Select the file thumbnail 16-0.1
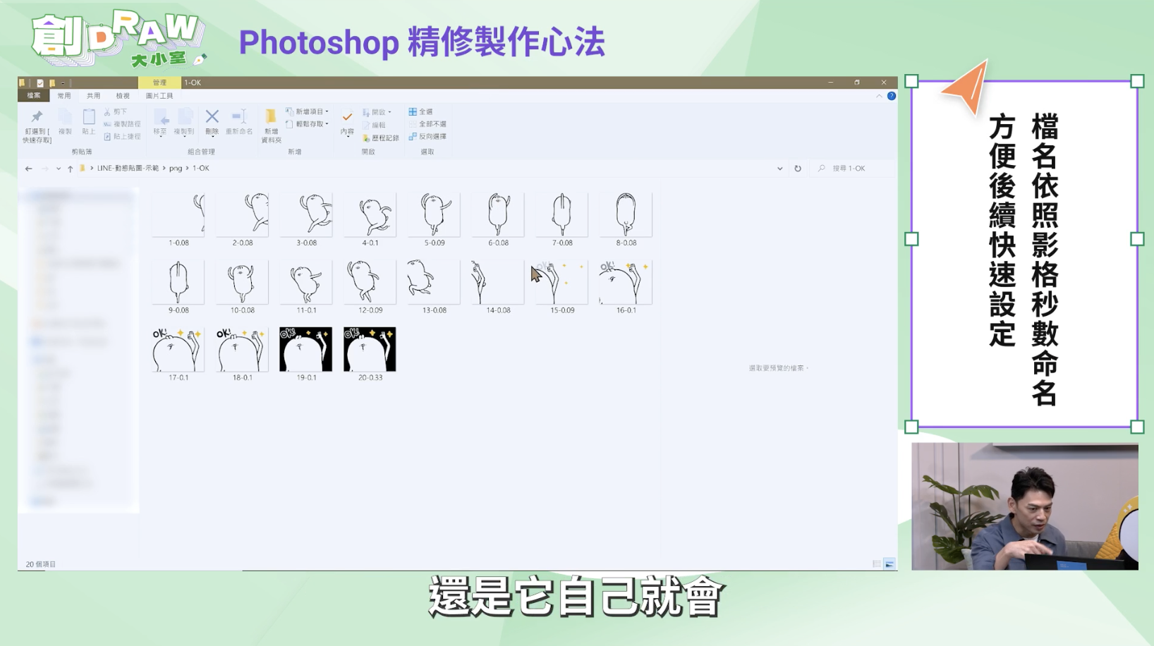This screenshot has width=1154, height=646. tap(626, 281)
